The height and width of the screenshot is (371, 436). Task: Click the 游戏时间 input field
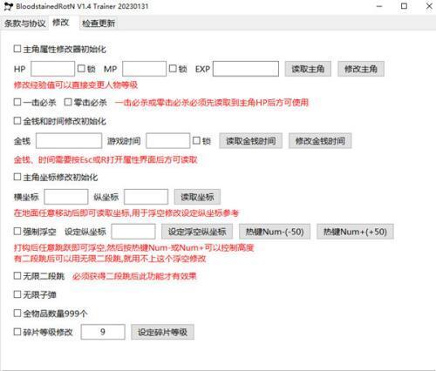tap(168, 141)
